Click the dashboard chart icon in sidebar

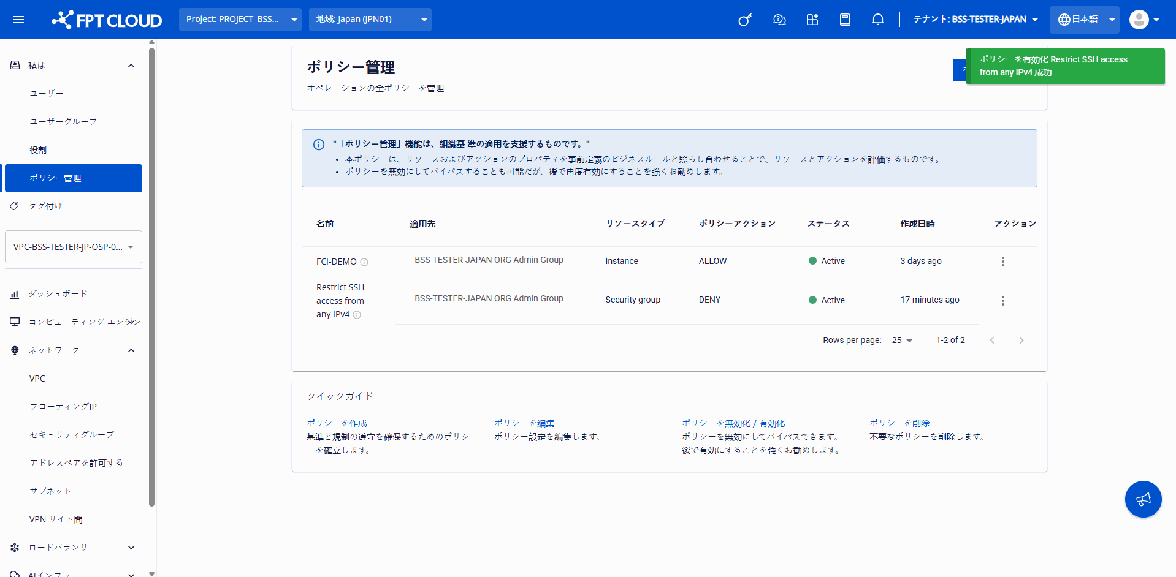click(15, 294)
